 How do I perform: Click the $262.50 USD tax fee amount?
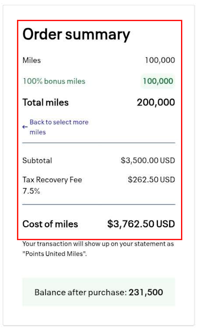coord(151,179)
